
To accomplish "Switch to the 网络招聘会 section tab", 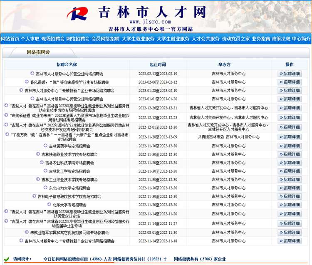I will pyautogui.click(x=38, y=52).
